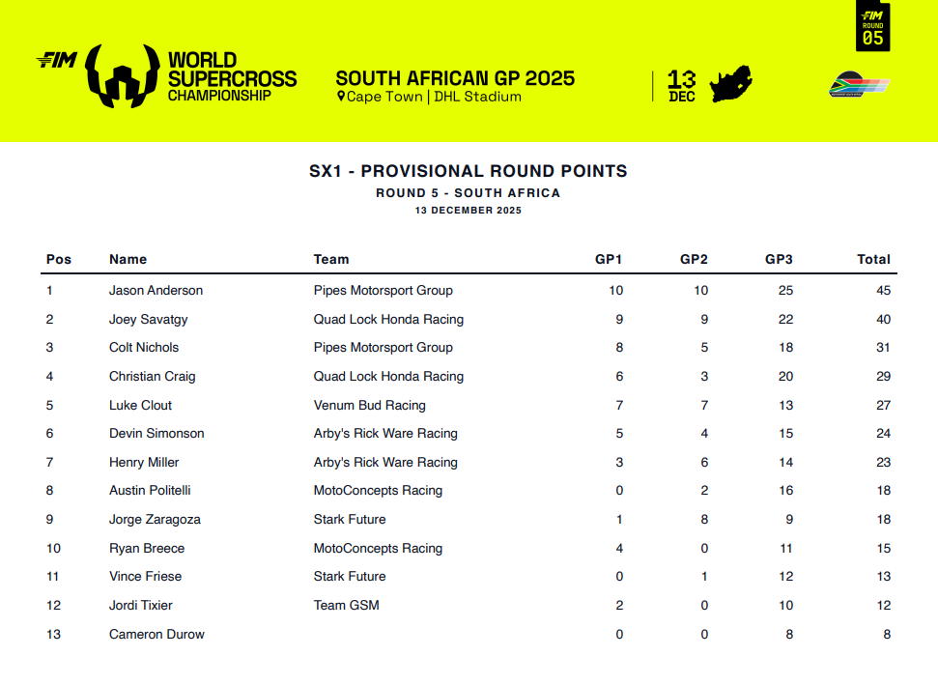938x685 pixels.
Task: Click the South African flag helmet logo
Action: 858,86
